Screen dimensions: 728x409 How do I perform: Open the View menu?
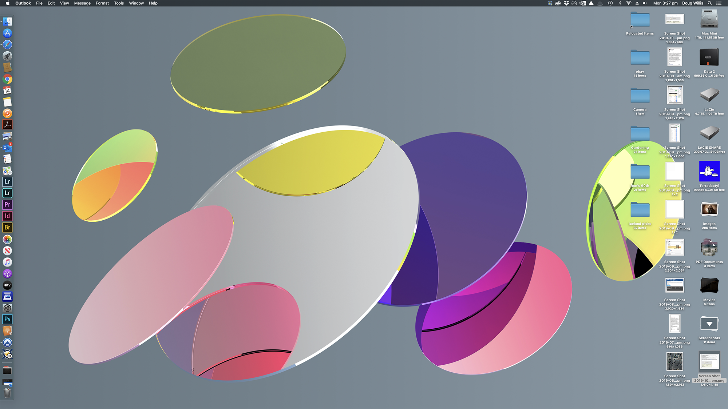click(64, 3)
